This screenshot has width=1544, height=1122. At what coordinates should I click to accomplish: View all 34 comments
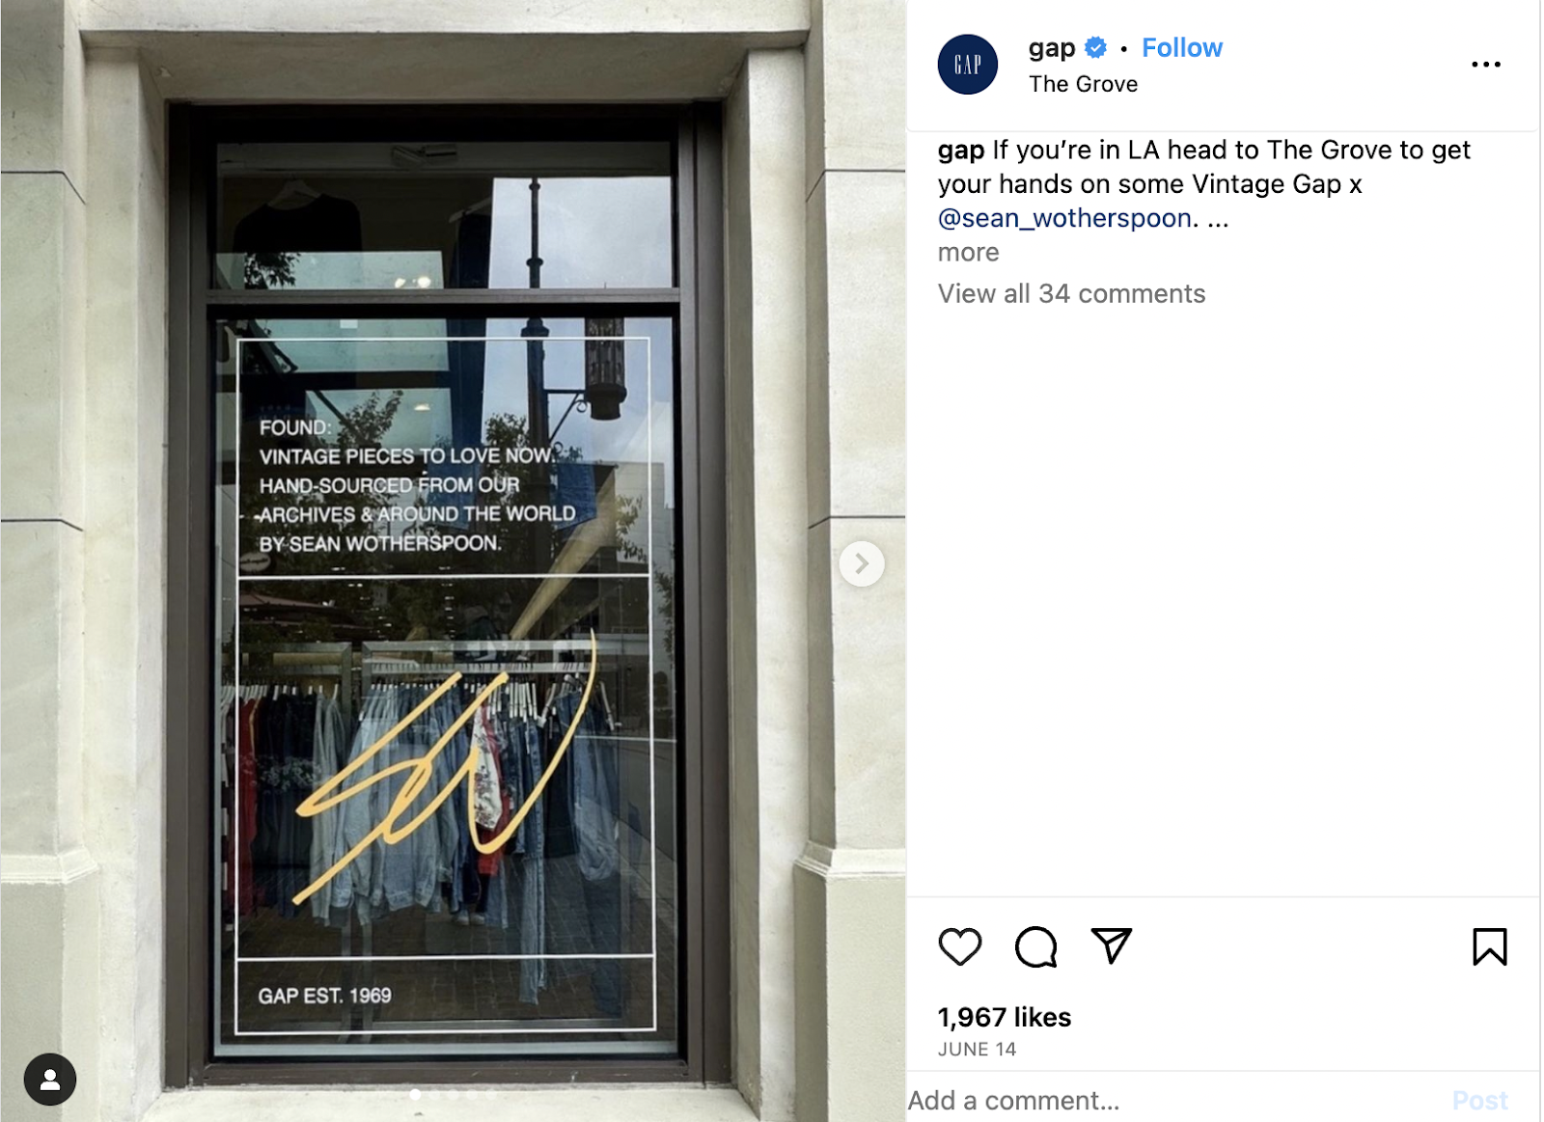[x=1071, y=293]
